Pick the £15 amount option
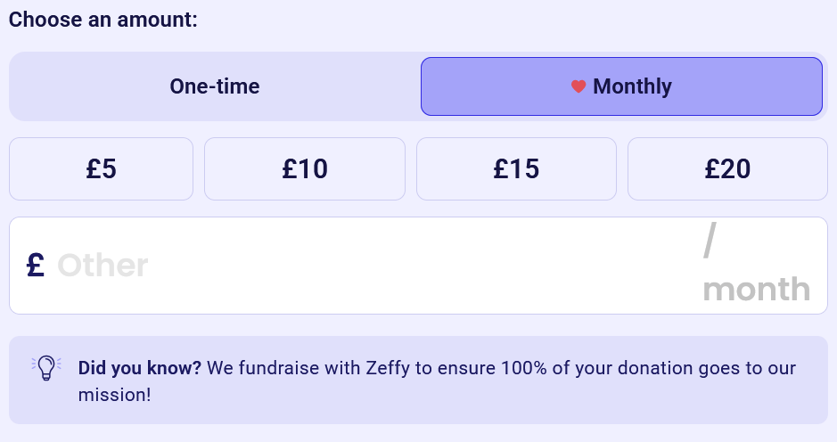 pos(516,169)
